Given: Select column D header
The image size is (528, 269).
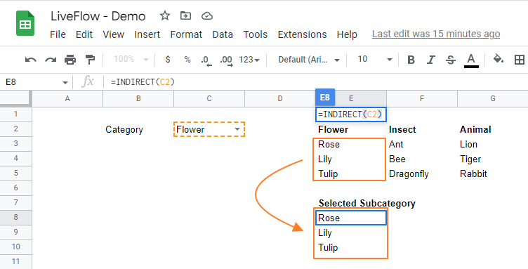Looking at the screenshot, I should 280,98.
